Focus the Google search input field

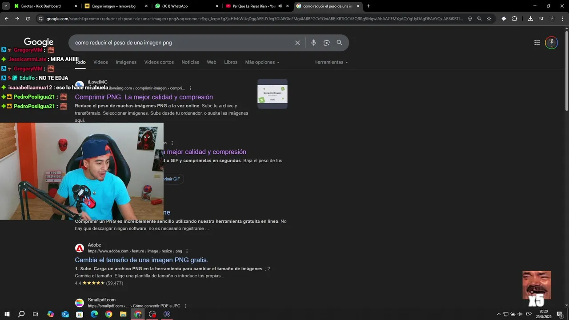tap(182, 43)
